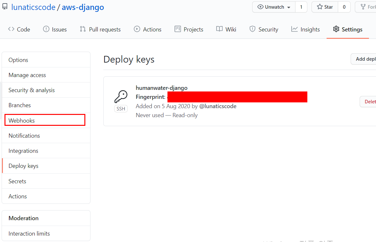Image resolution: width=376 pixels, height=242 pixels.
Task: View the Insights tab
Action: [x=305, y=29]
